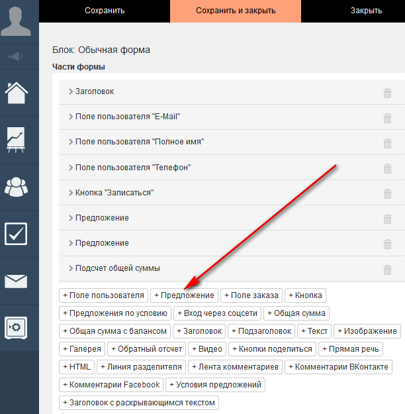Image resolution: width=405 pixels, height=414 pixels.
Task: Add a Галерея part
Action: pos(82,349)
